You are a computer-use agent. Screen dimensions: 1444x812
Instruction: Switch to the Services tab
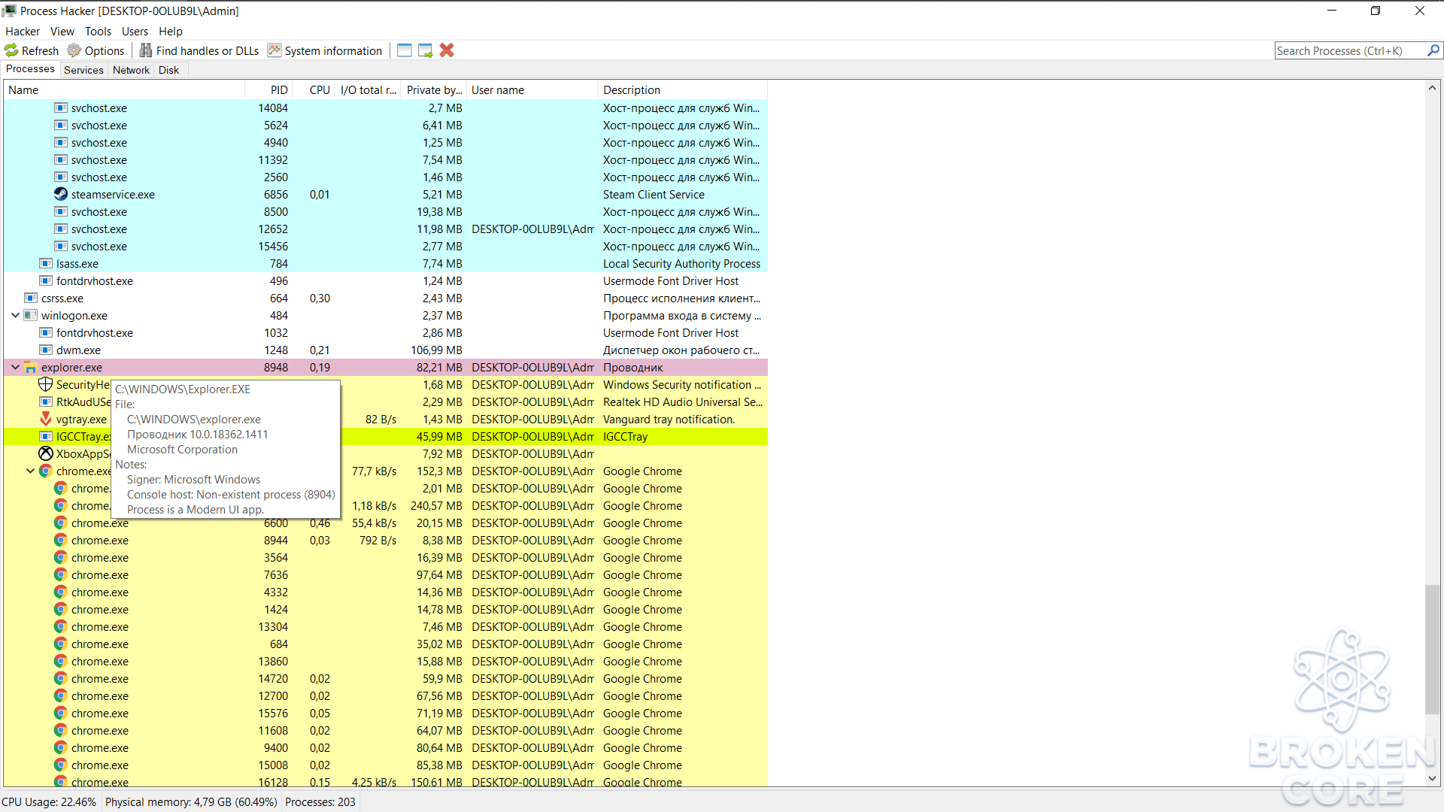click(x=83, y=70)
